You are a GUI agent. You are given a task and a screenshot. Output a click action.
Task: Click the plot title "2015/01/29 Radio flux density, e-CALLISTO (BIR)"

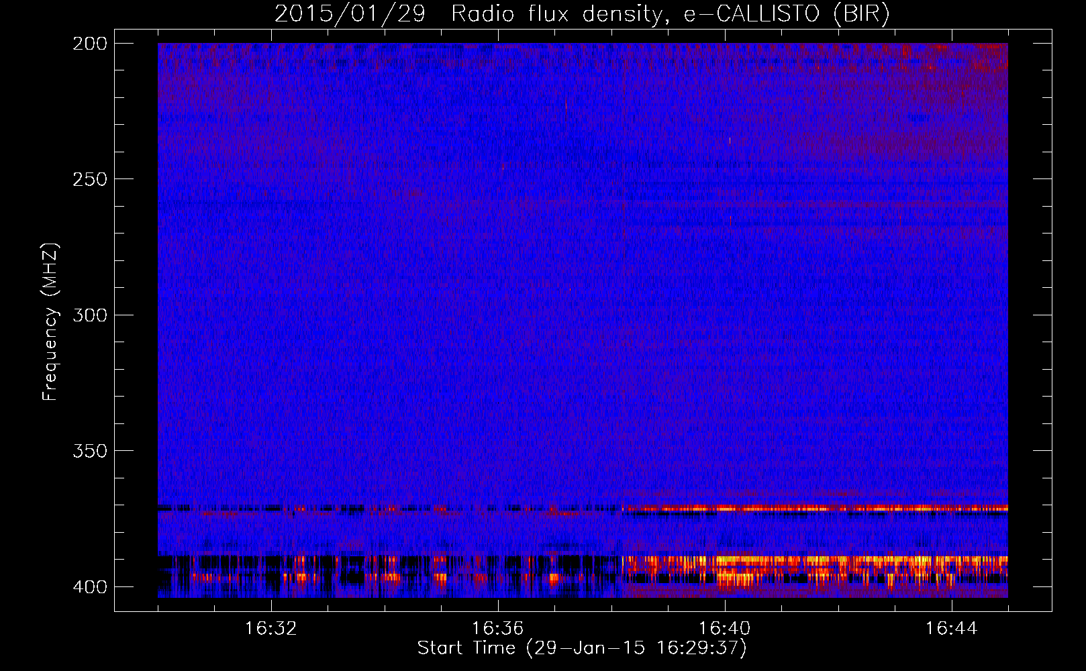582,13
